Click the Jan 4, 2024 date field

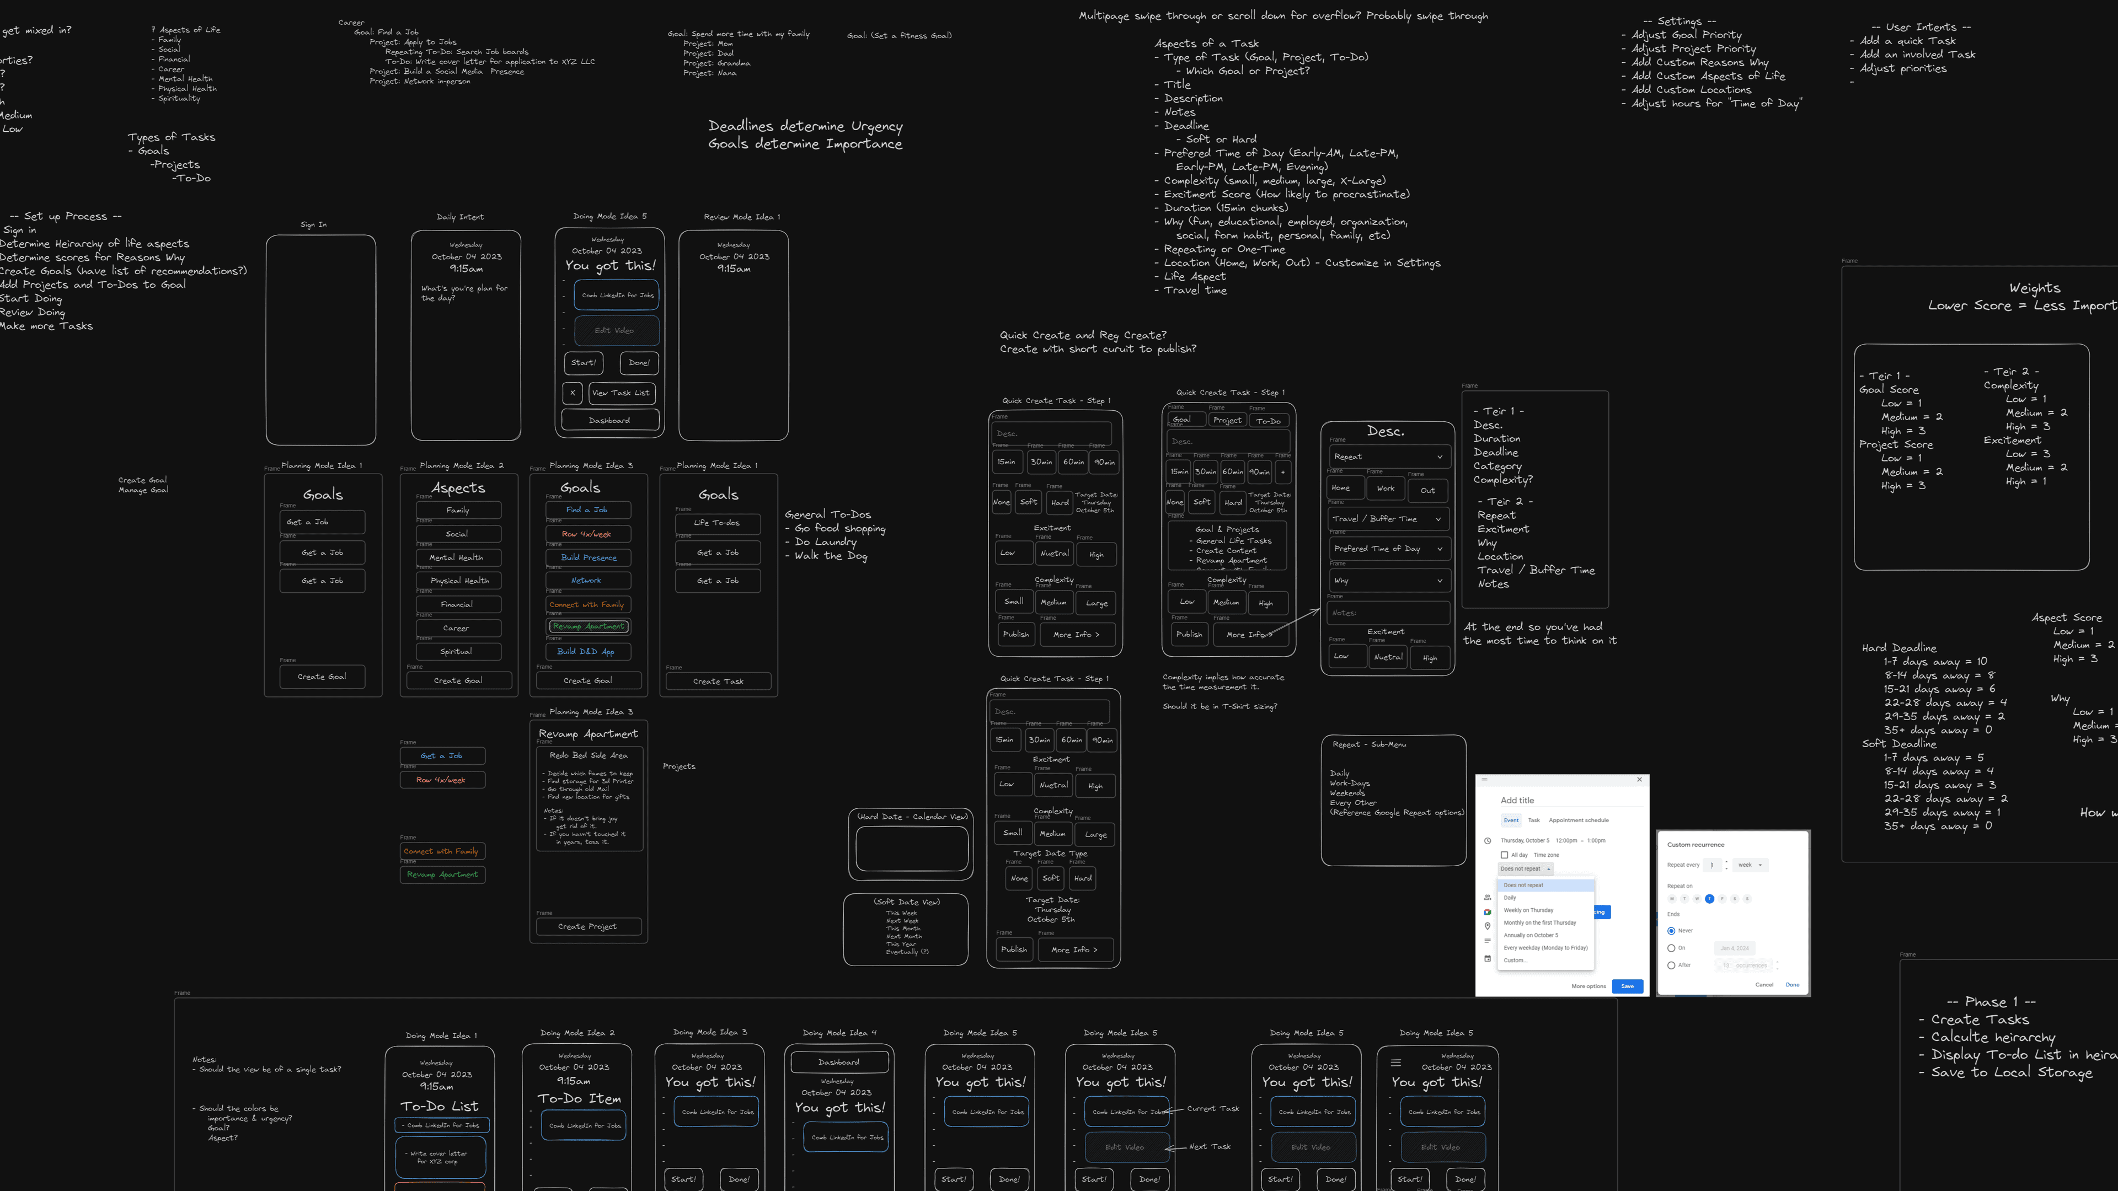click(x=1735, y=948)
